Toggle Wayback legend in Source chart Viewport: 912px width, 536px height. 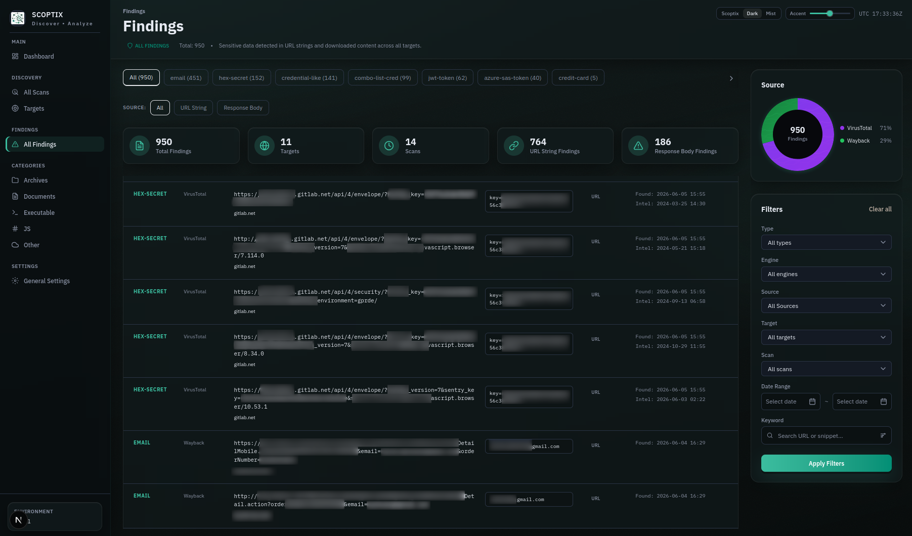coord(865,141)
